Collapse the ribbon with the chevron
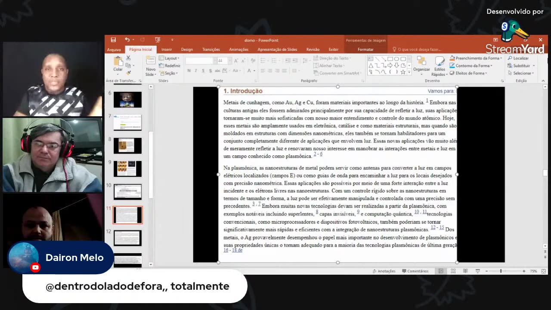 pyautogui.click(x=543, y=81)
